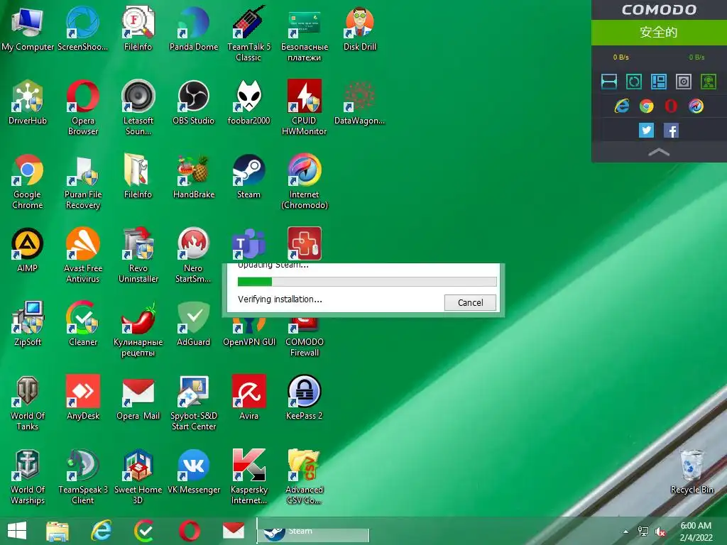Viewport: 727px width, 545px height.
Task: Open Avast Free Antivirus shortcut
Action: coord(82,255)
